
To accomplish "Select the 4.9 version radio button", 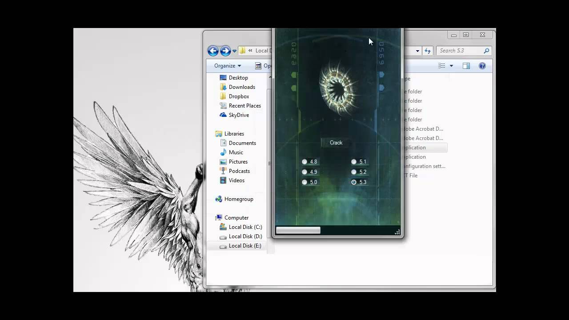I will (x=305, y=172).
